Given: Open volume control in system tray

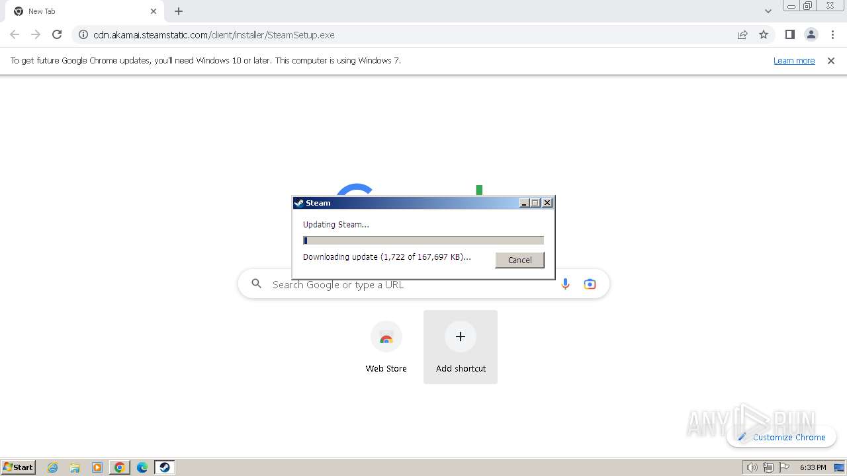Looking at the screenshot, I should tap(752, 467).
